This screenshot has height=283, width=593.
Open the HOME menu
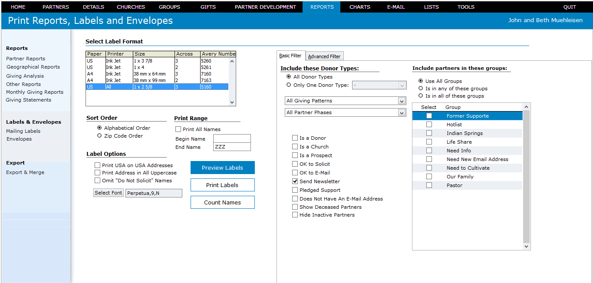click(x=18, y=7)
